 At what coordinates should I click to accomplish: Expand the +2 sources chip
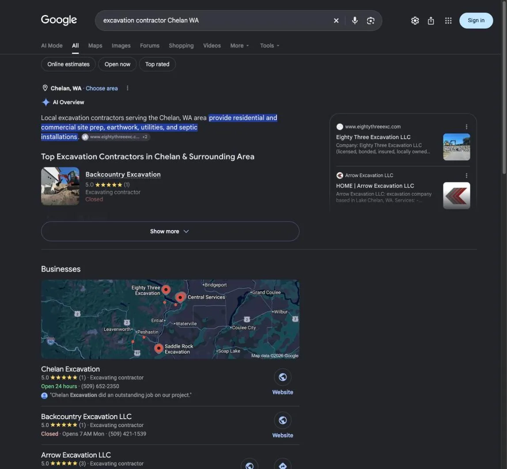[x=145, y=137]
